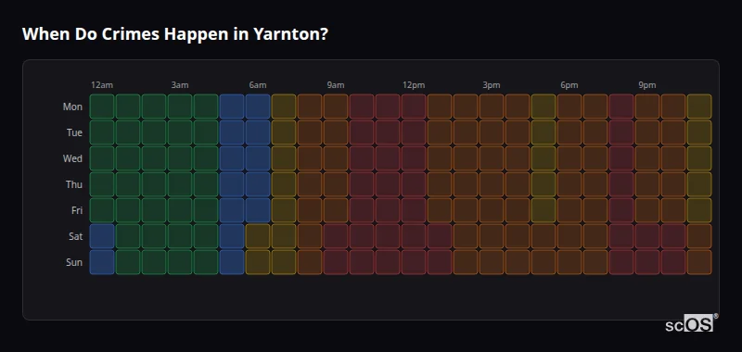Click the Tuesday 12am green cell
Image resolution: width=742 pixels, height=352 pixels.
point(102,132)
